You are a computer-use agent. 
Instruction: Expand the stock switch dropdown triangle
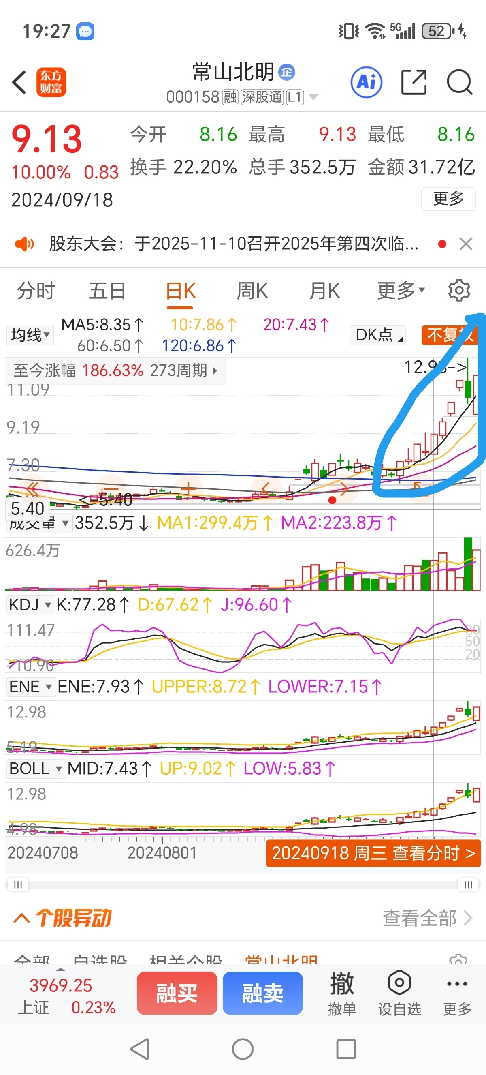313,97
